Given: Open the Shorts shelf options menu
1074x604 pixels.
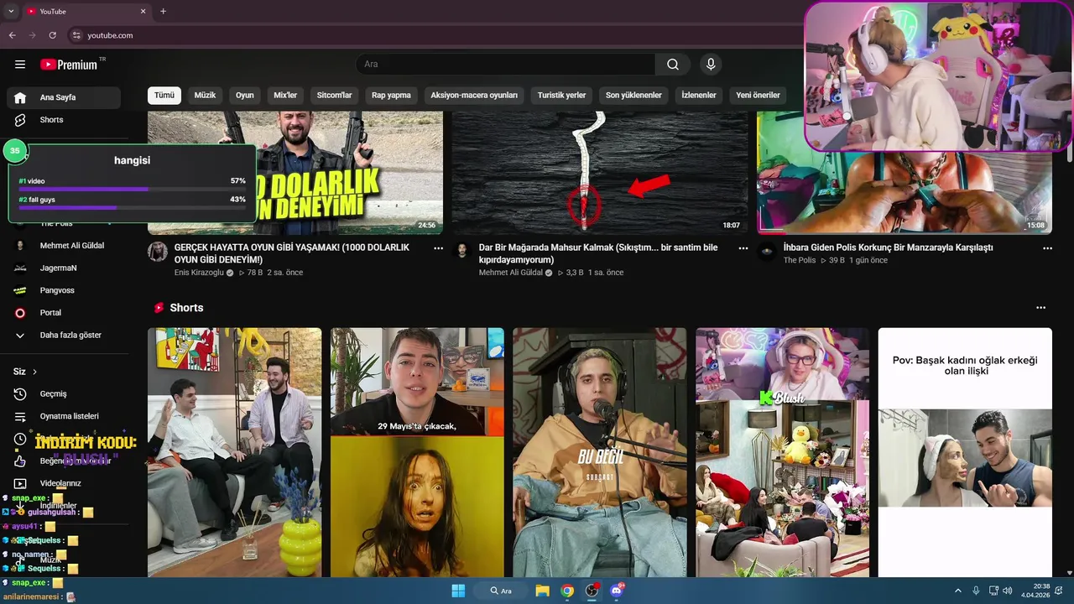Looking at the screenshot, I should [x=1041, y=308].
